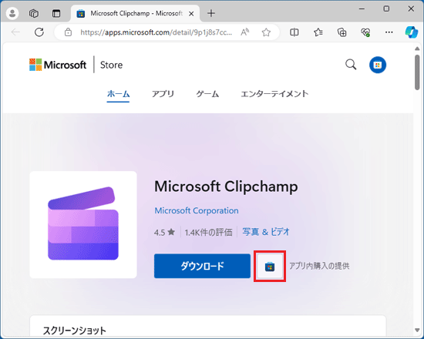This screenshot has width=424, height=339.
Task: Open the Collections icon
Action: pos(342,32)
